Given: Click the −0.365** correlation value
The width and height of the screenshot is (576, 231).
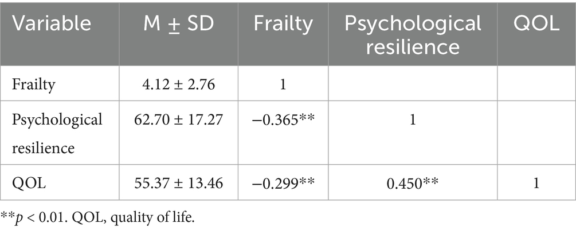Looking at the screenshot, I should (x=283, y=121).
